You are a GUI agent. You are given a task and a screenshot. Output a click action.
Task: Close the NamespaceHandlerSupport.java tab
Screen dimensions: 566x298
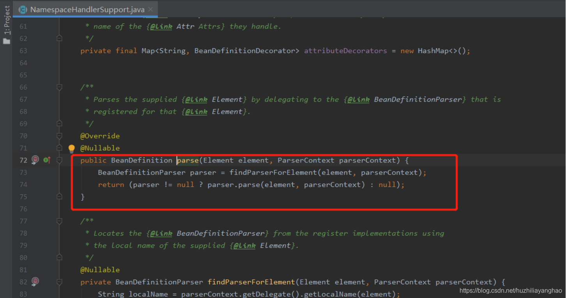[x=151, y=9]
